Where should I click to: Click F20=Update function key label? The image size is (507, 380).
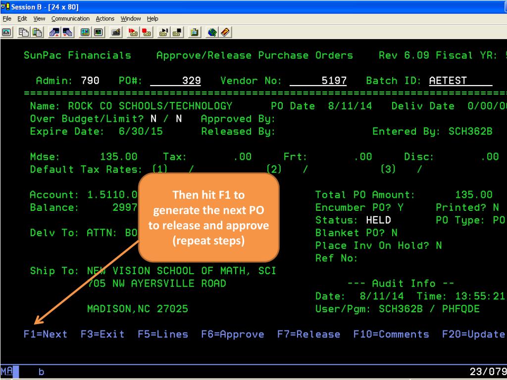pyautogui.click(x=474, y=334)
